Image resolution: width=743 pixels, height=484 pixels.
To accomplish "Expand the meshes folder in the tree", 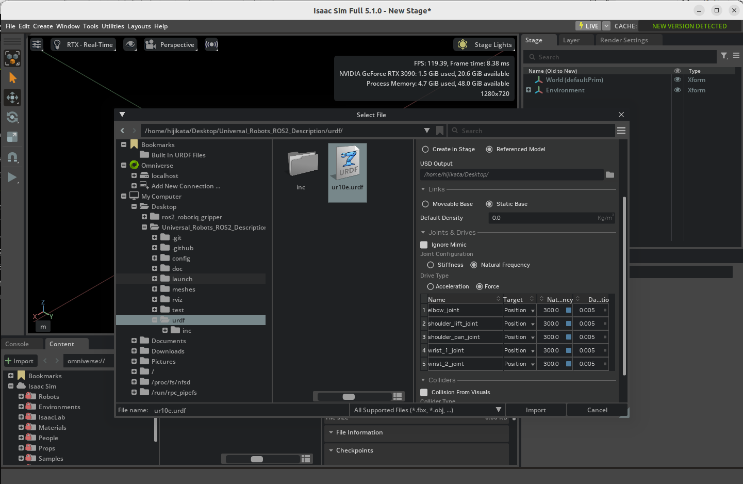I will pyautogui.click(x=155, y=289).
